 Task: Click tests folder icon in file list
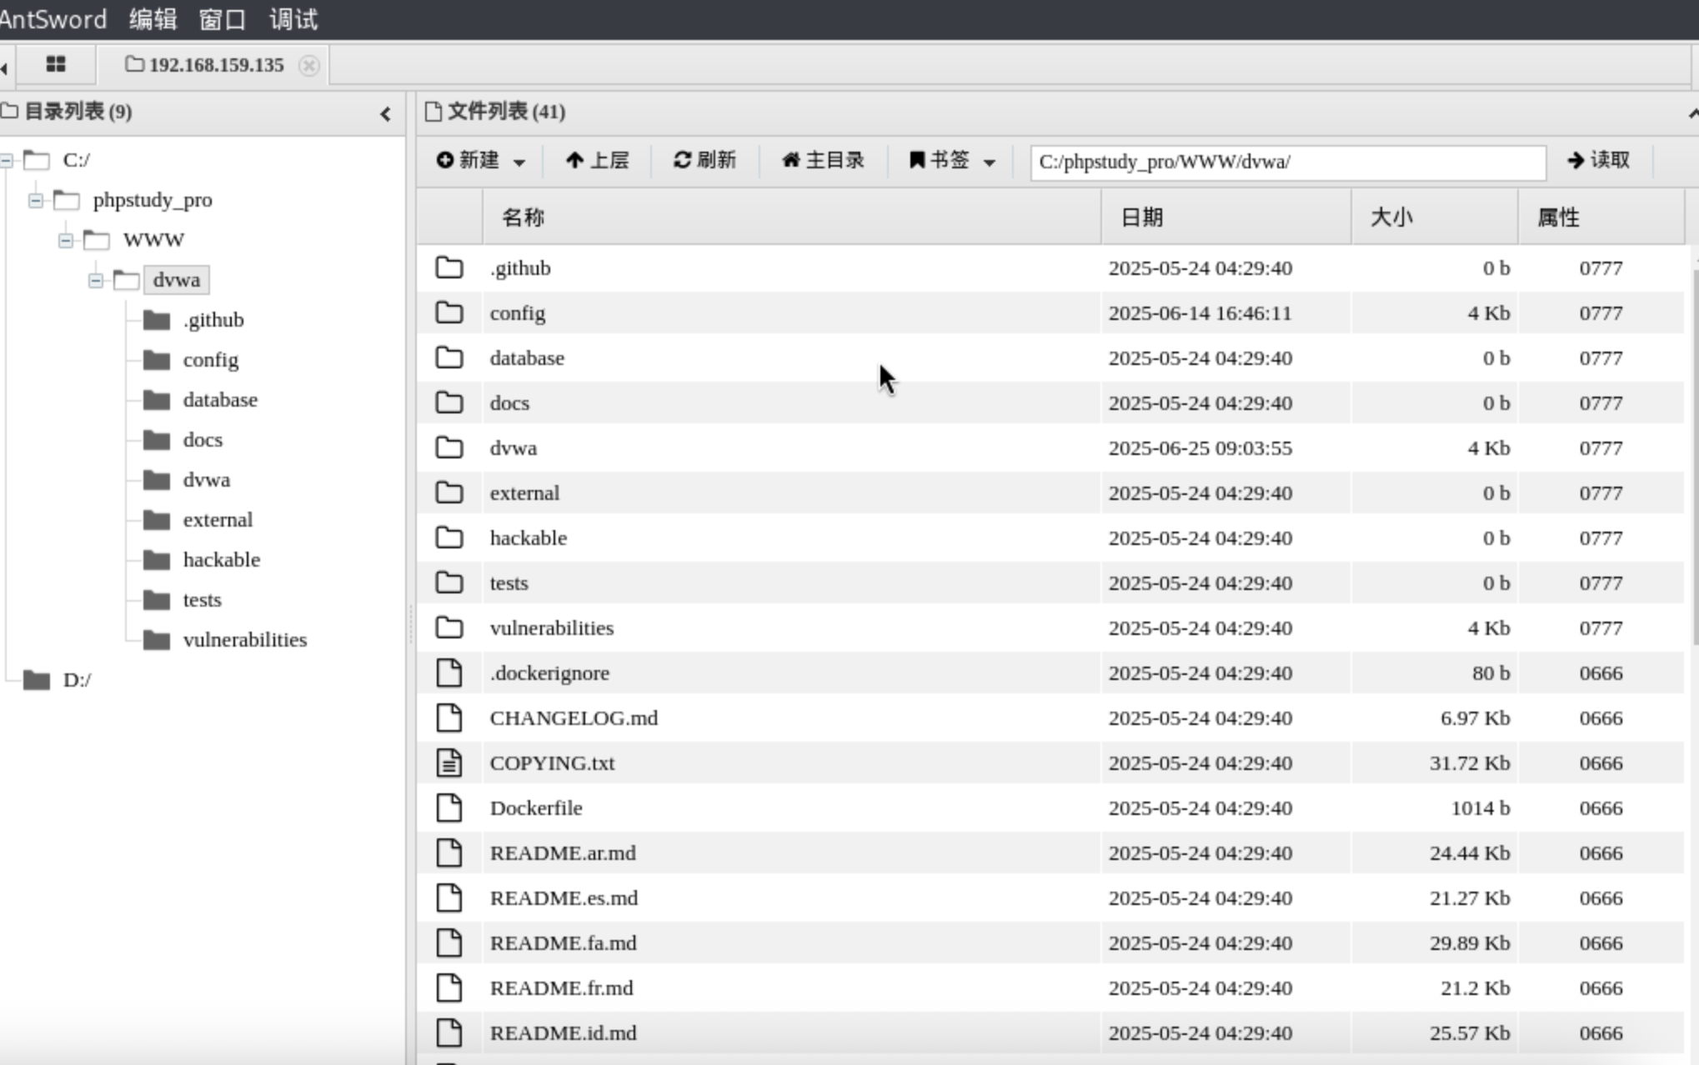pos(449,582)
